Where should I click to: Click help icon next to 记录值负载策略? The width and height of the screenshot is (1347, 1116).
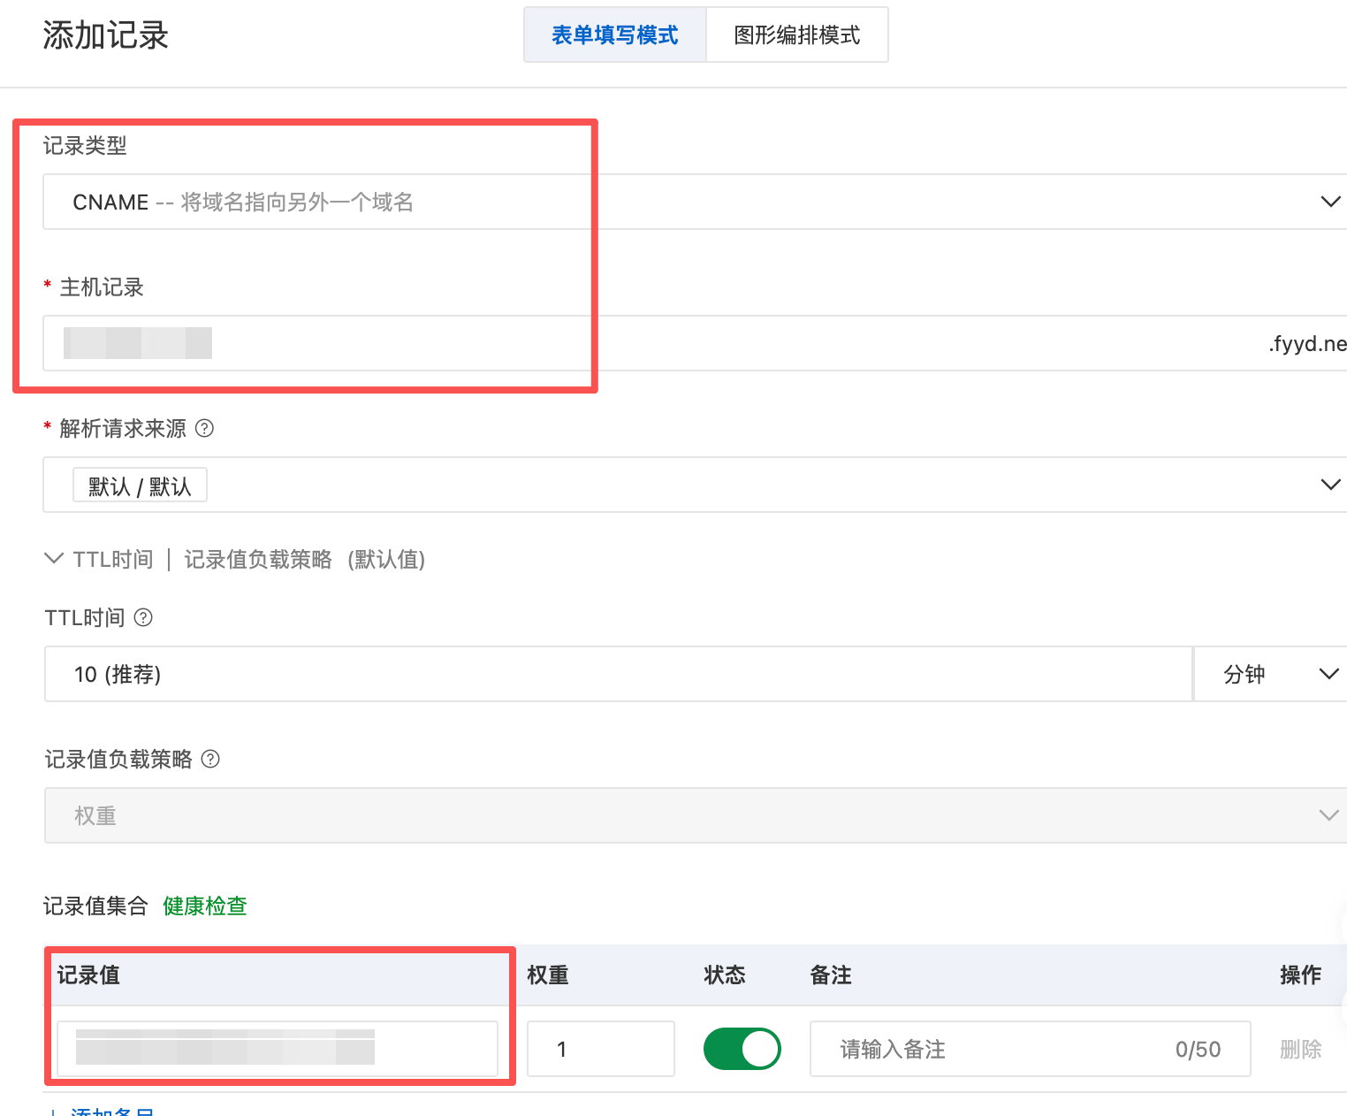(210, 760)
